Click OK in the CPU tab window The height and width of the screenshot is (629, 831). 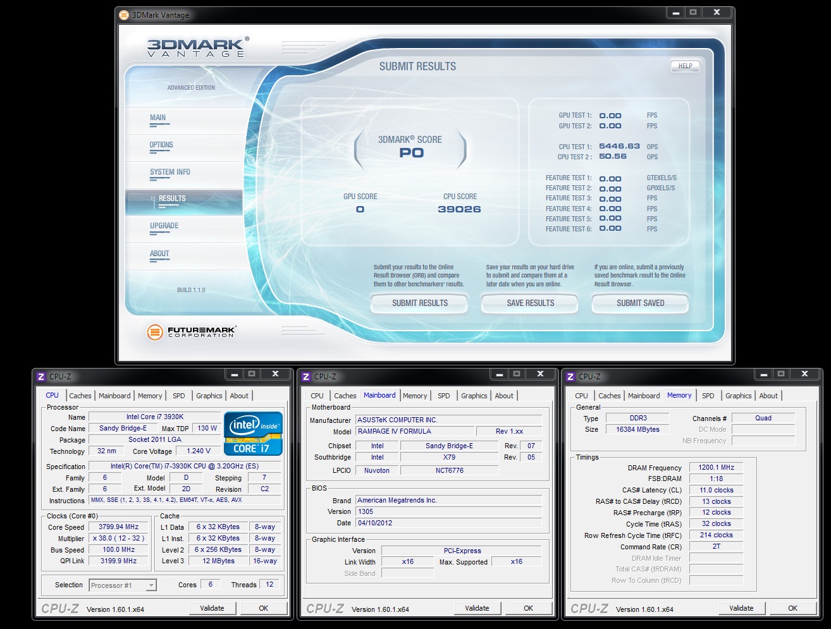264,608
